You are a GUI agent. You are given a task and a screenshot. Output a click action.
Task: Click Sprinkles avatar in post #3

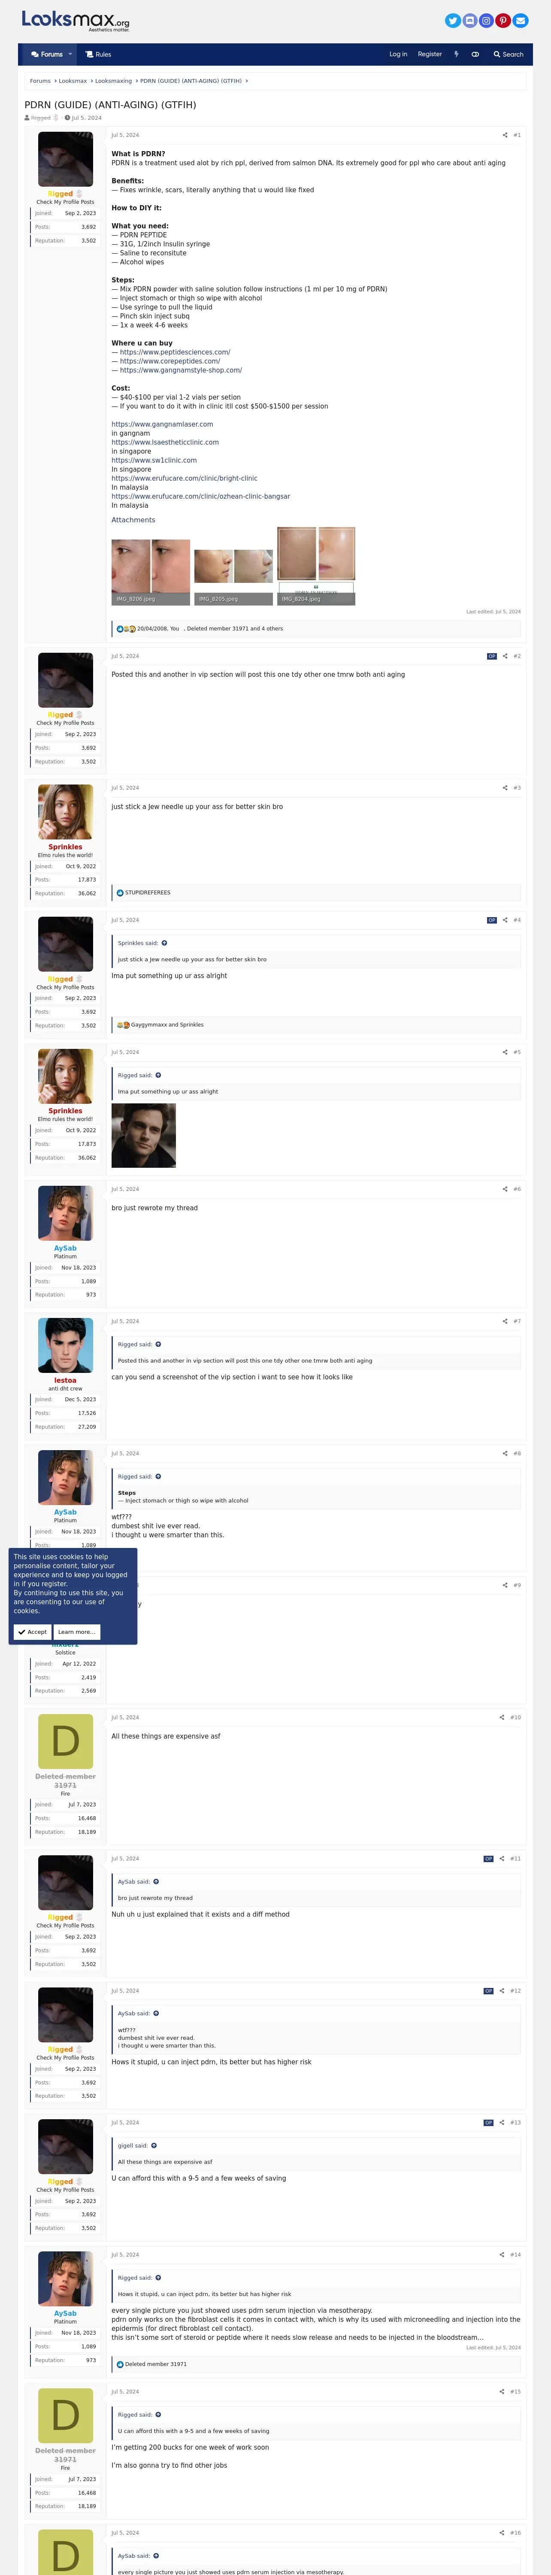click(65, 812)
